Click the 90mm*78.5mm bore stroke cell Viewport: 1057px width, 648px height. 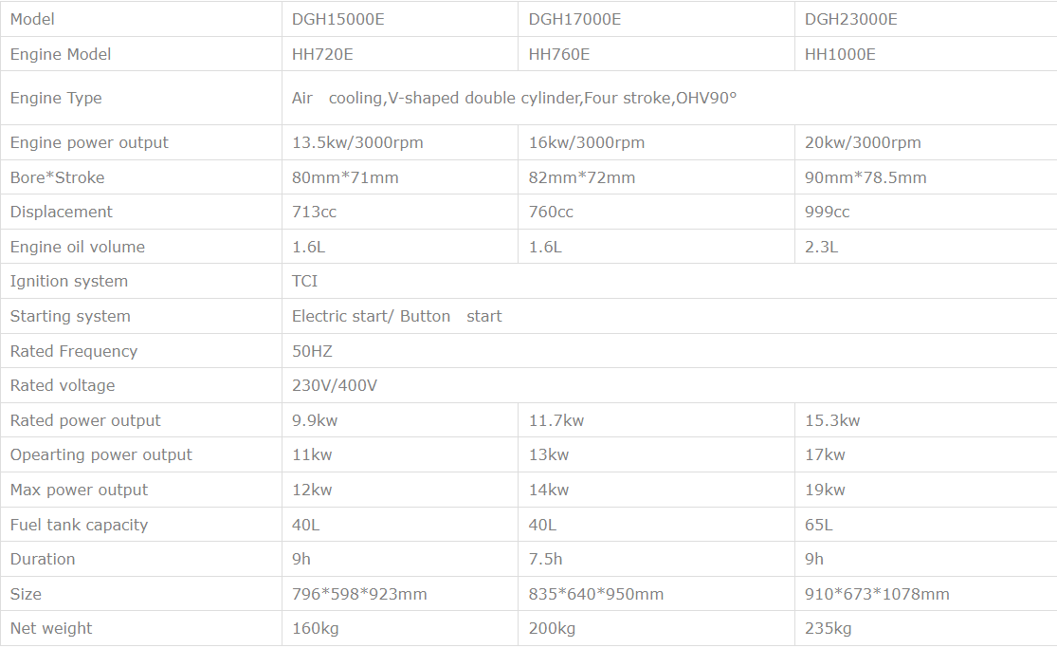(x=866, y=177)
